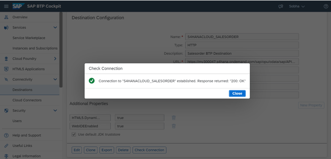
Task: Select Destinations in the sidebar
Action: point(30,90)
